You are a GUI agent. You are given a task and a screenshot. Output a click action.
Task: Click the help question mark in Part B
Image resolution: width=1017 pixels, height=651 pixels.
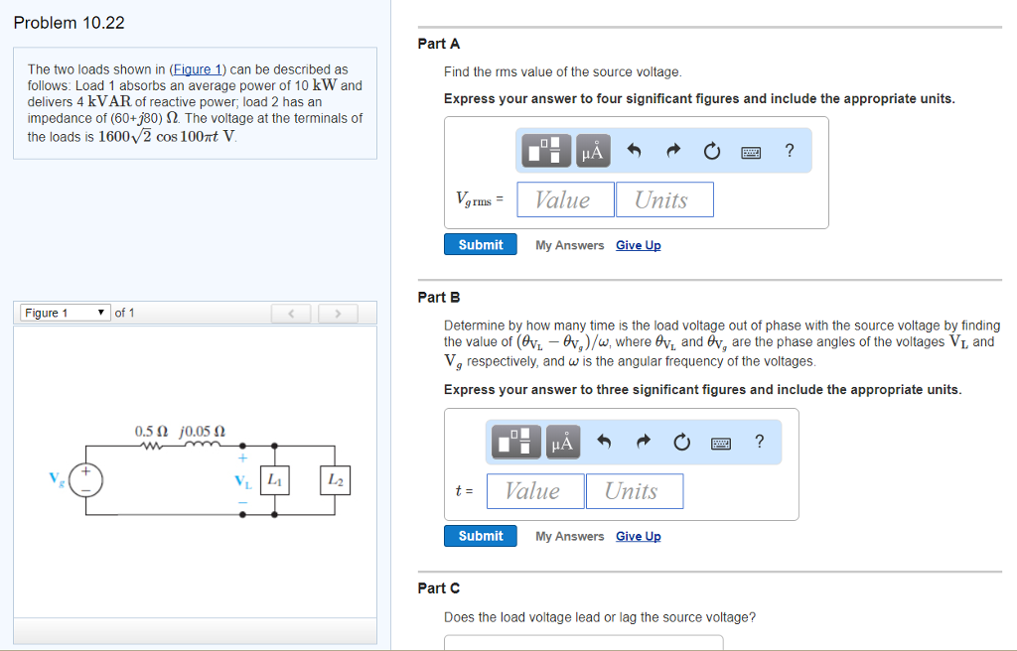click(x=759, y=442)
